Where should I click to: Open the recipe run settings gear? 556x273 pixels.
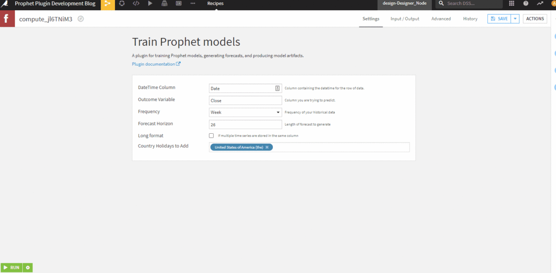(28, 267)
